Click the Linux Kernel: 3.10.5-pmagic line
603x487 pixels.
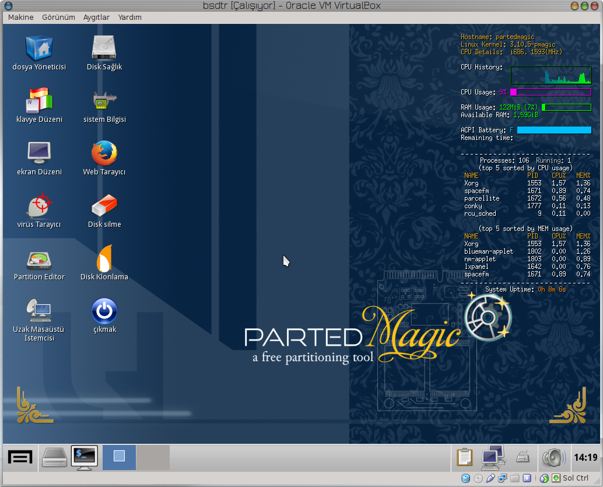(508, 45)
